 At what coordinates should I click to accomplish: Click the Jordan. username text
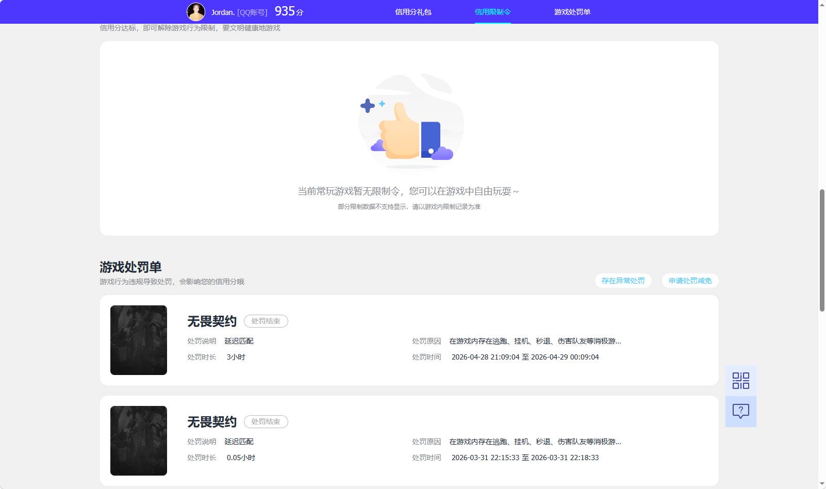(223, 12)
